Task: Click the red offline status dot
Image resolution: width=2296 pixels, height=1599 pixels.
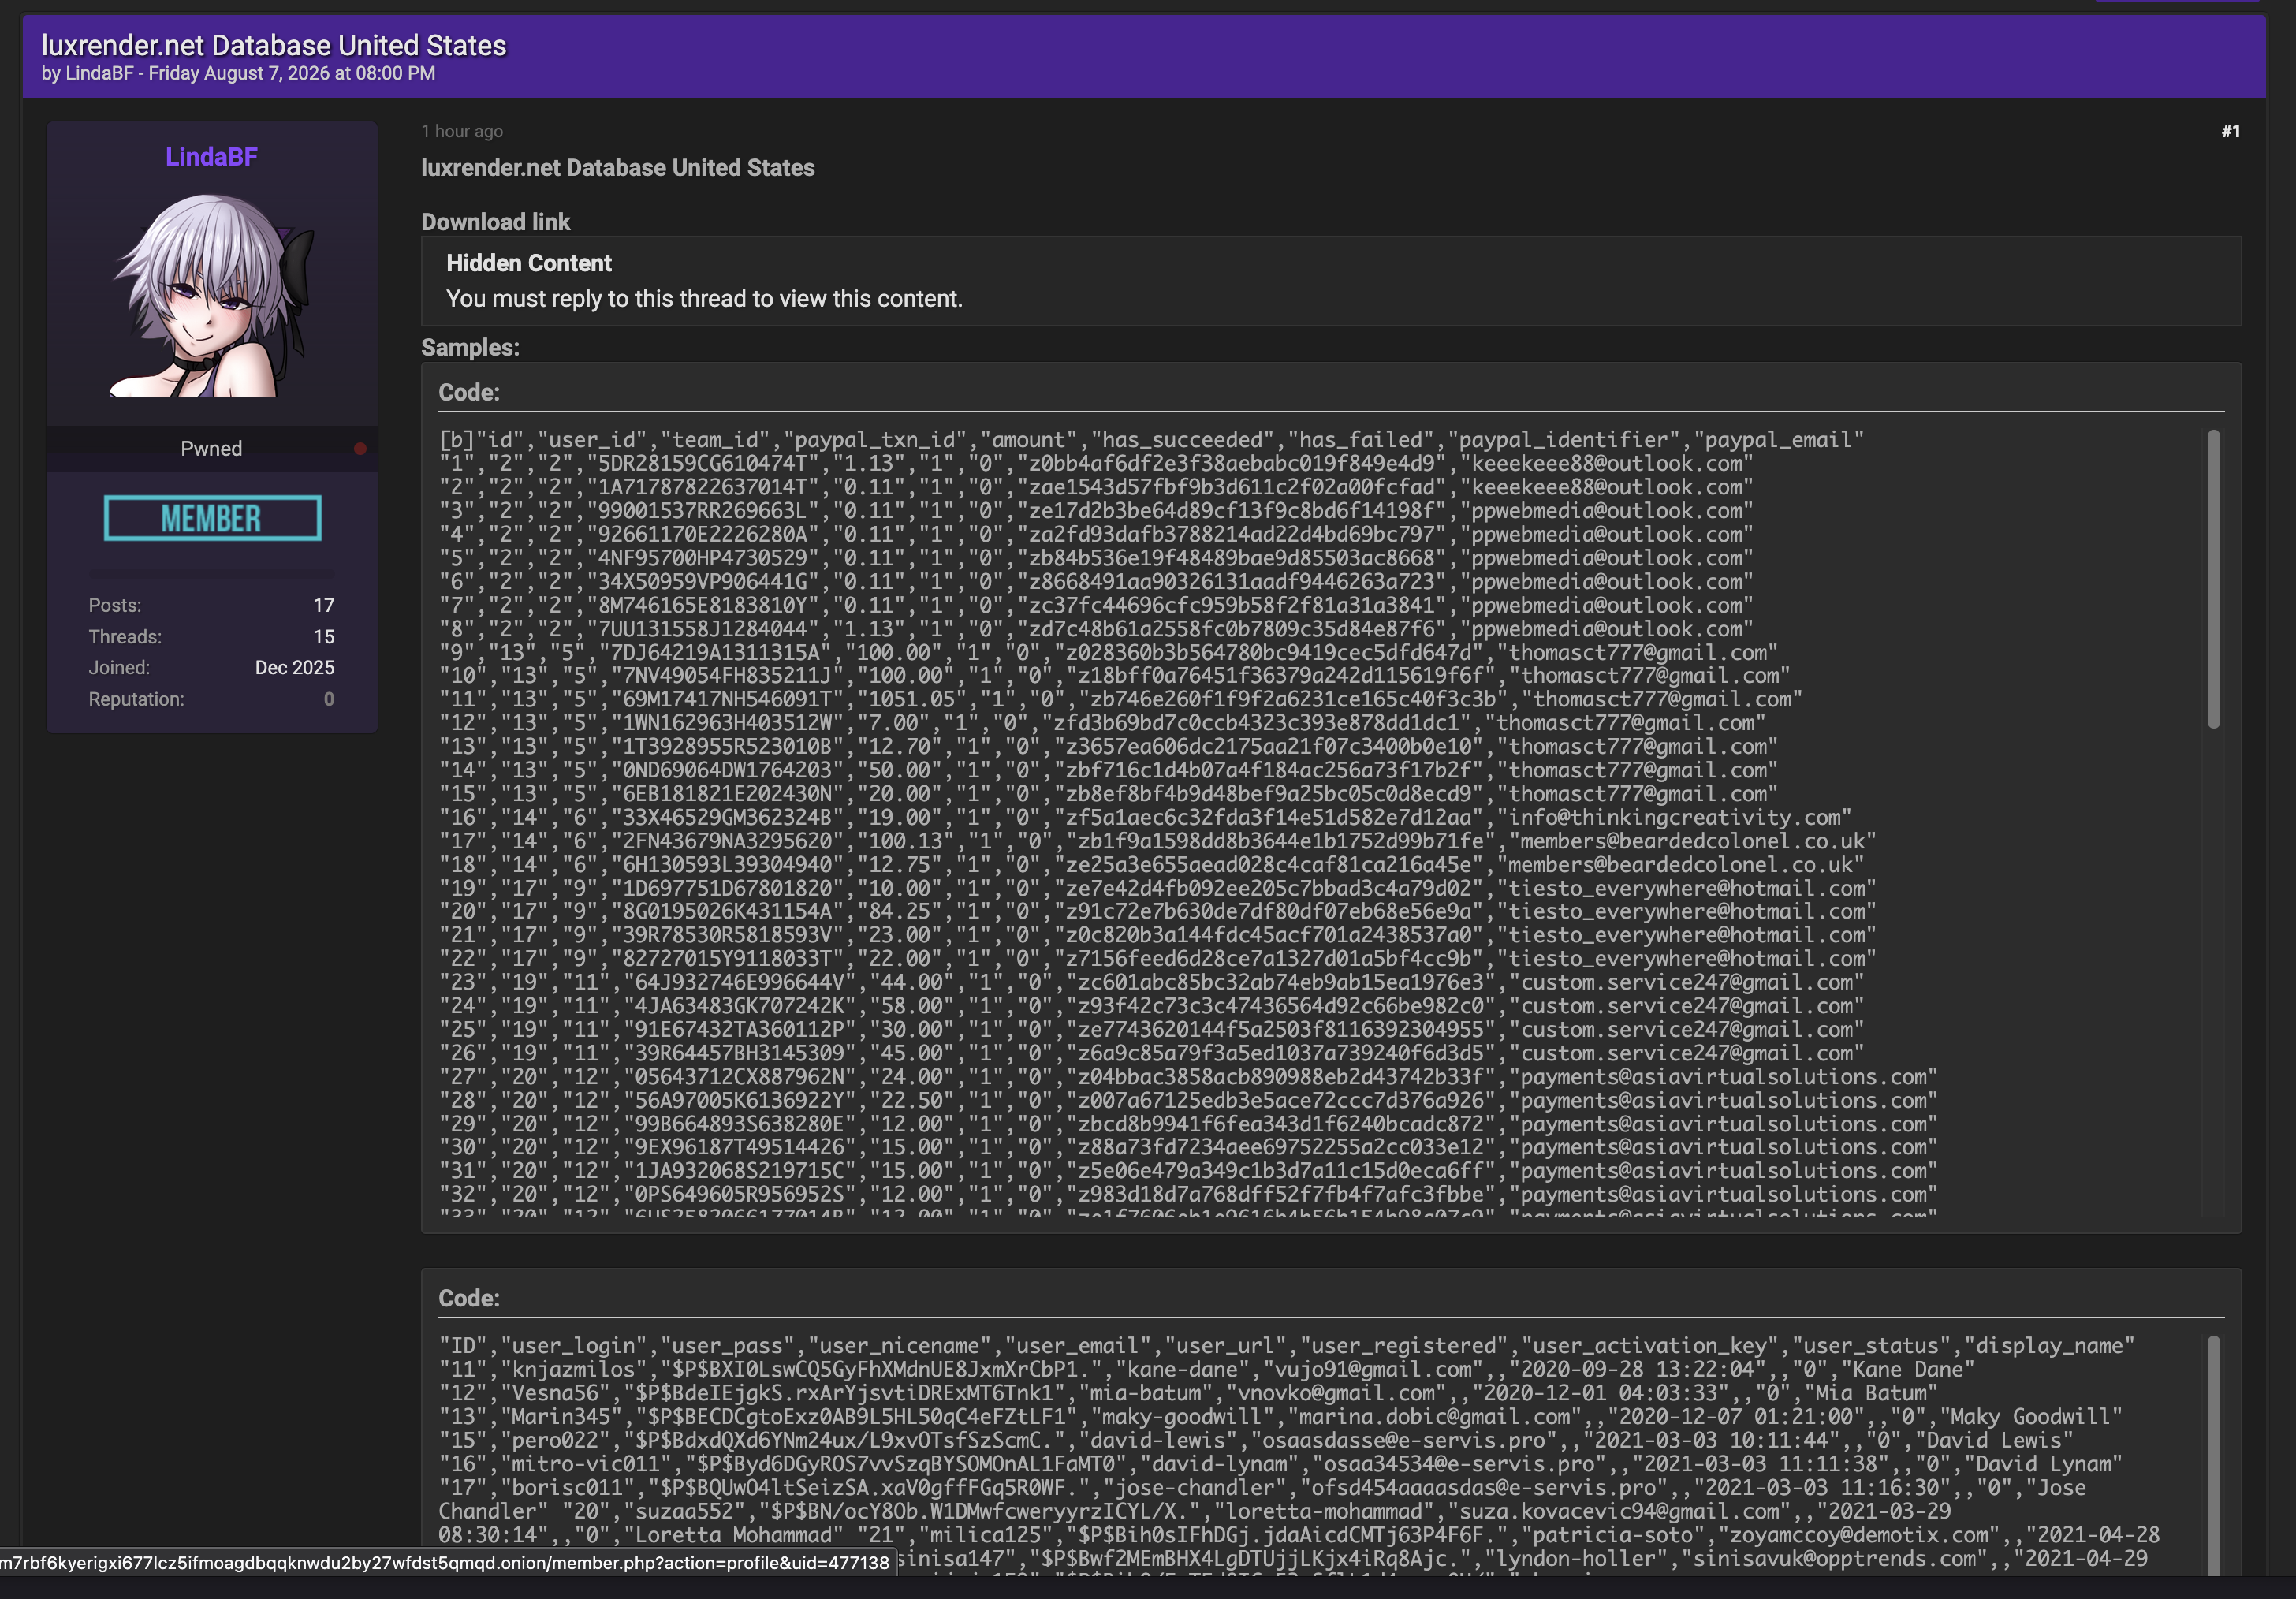Action: pyautogui.click(x=360, y=449)
